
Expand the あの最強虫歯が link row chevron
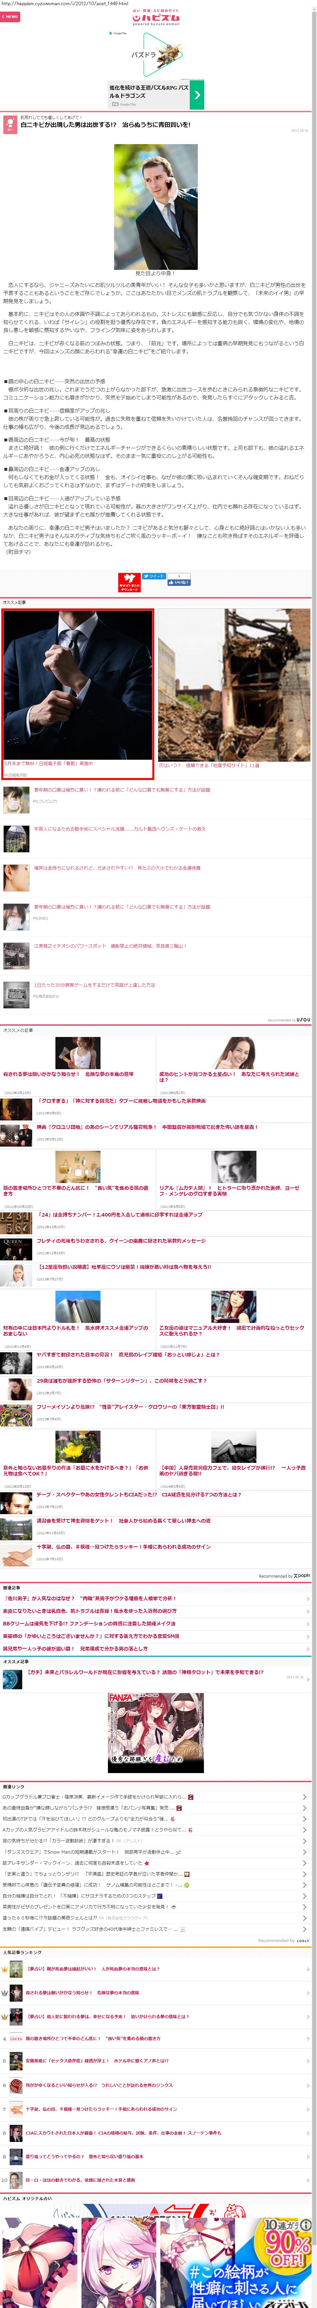point(304,1807)
